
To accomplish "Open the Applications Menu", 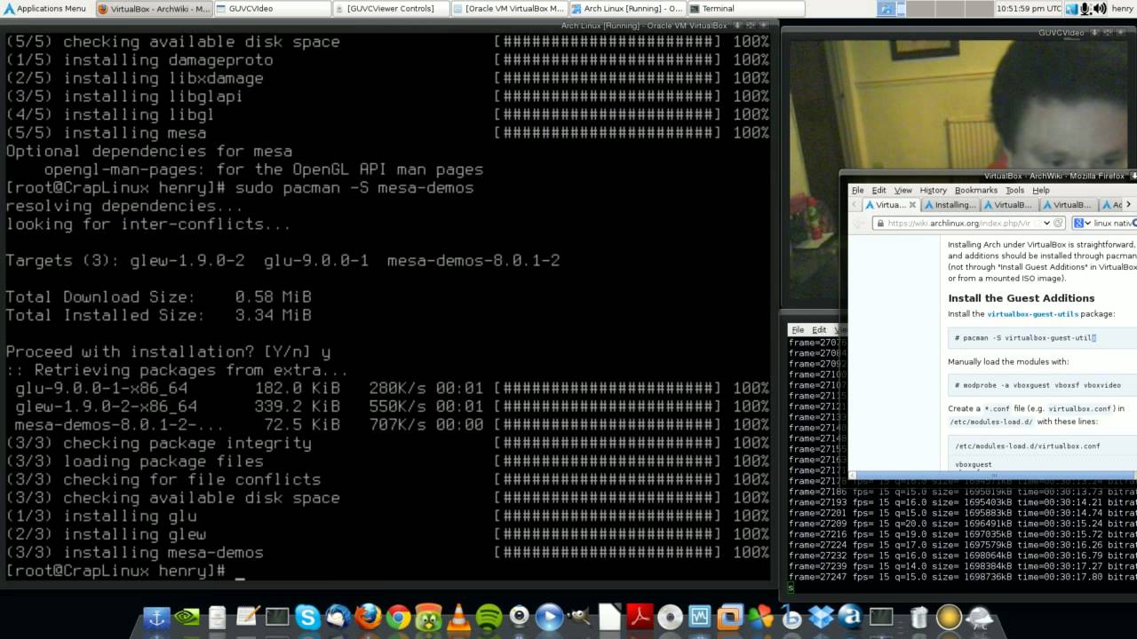I will pos(45,8).
